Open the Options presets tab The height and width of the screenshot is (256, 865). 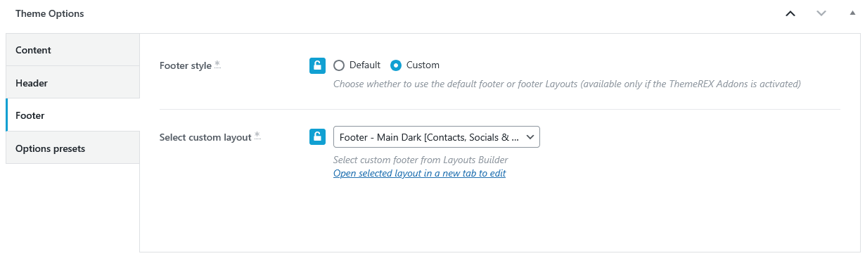pyautogui.click(x=73, y=148)
